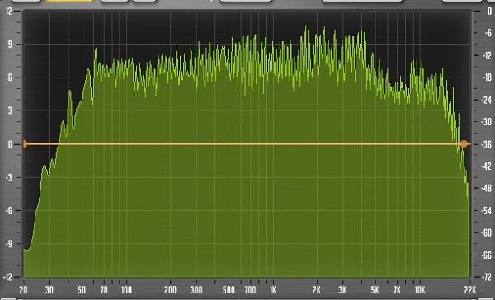The height and width of the screenshot is (300, 495).
Task: Click the 500 Hz frequency axis label
Action: click(x=229, y=290)
